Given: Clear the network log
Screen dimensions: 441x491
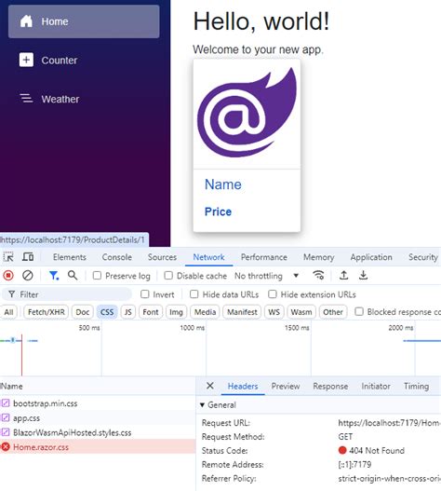Looking at the screenshot, I should (x=28, y=276).
